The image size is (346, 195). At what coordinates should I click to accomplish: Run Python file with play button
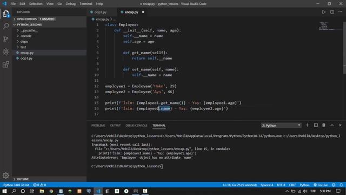tap(323, 12)
